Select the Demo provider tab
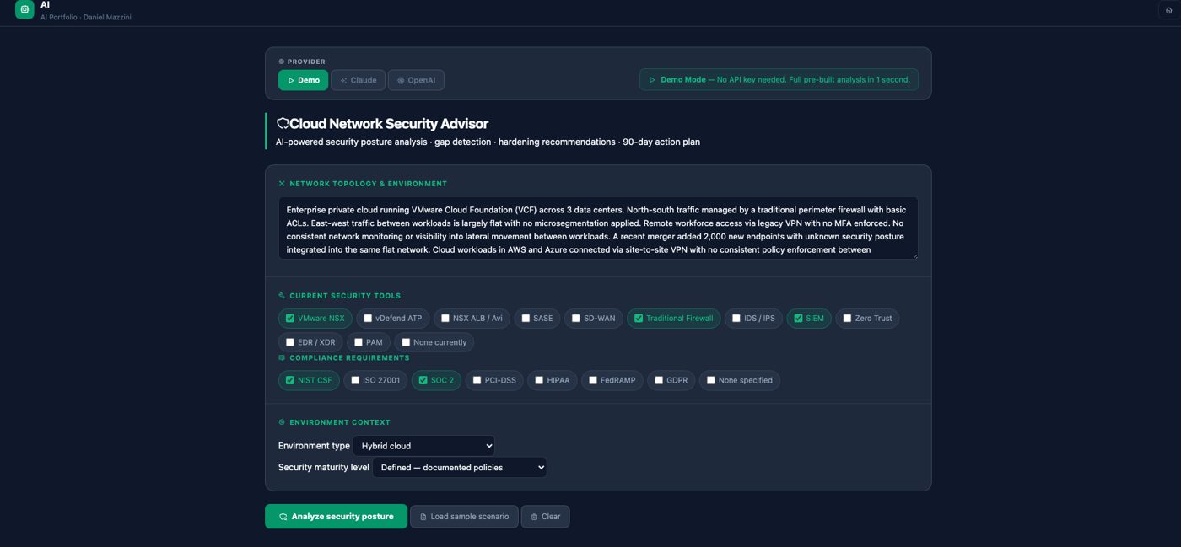 pos(303,80)
